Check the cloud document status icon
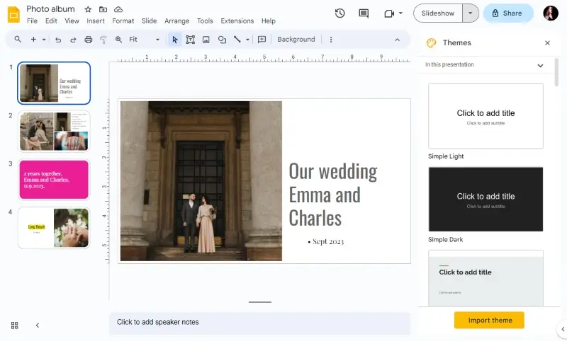Viewport: 567px width, 341px height. [118, 9]
